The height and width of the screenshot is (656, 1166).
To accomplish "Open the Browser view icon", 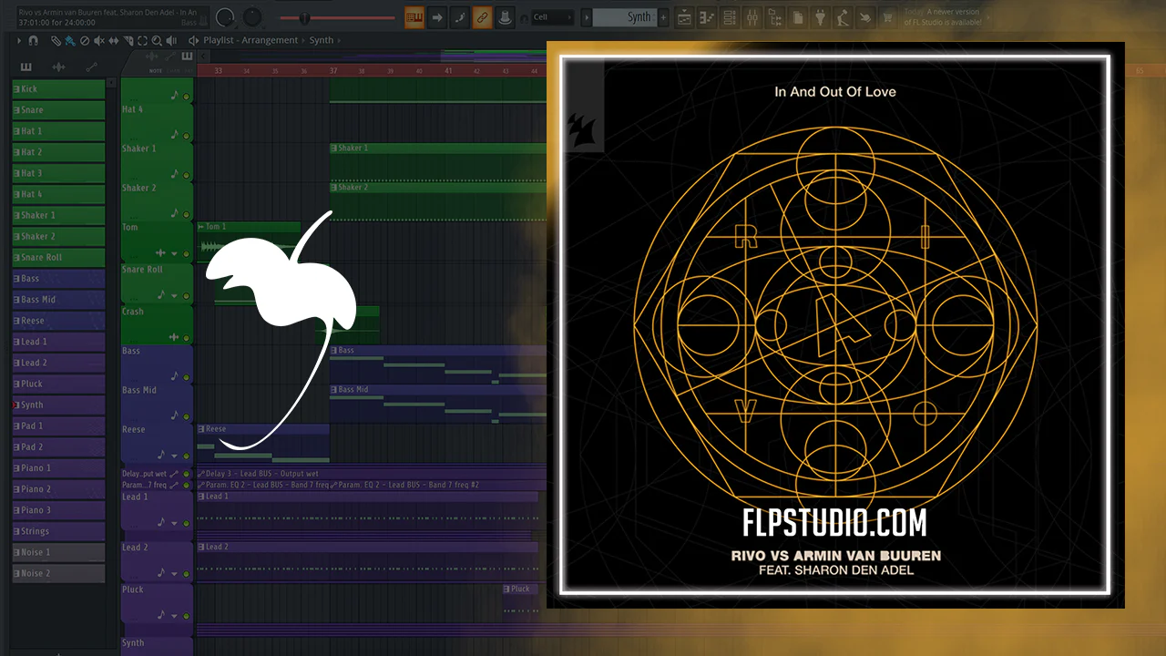I will tap(775, 17).
